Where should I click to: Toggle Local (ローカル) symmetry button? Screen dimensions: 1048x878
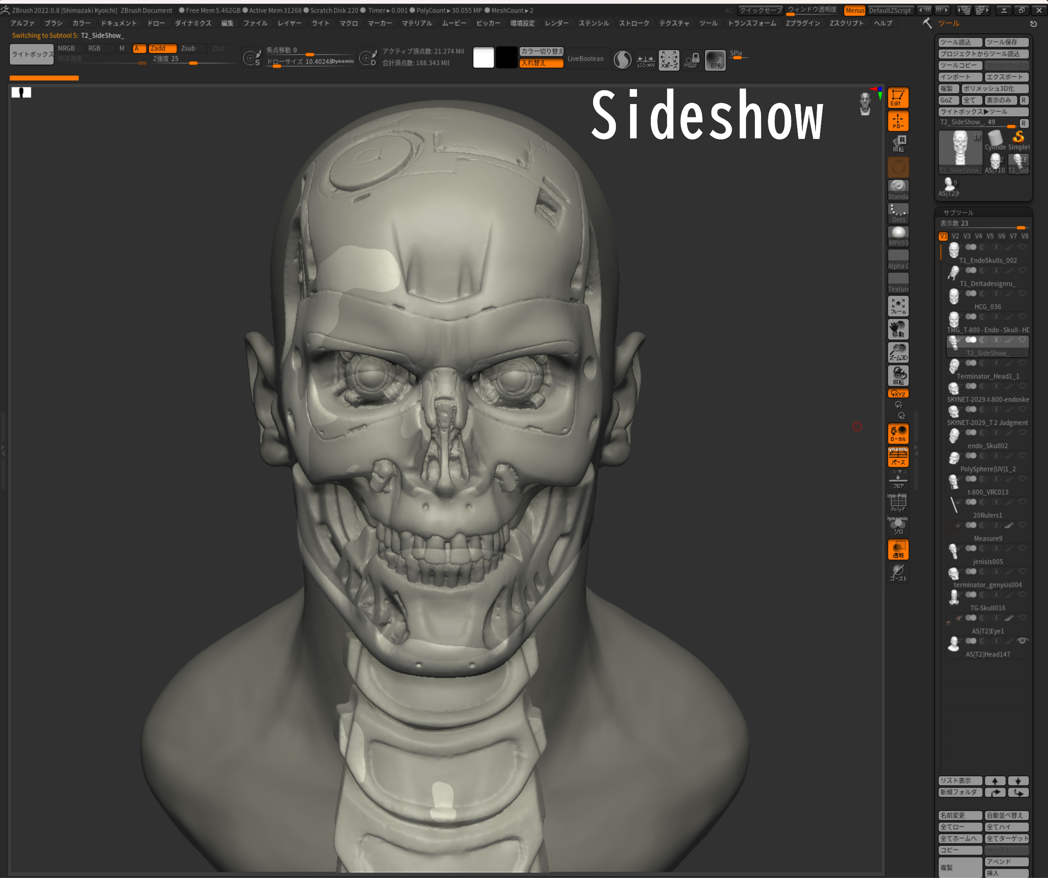[x=898, y=433]
